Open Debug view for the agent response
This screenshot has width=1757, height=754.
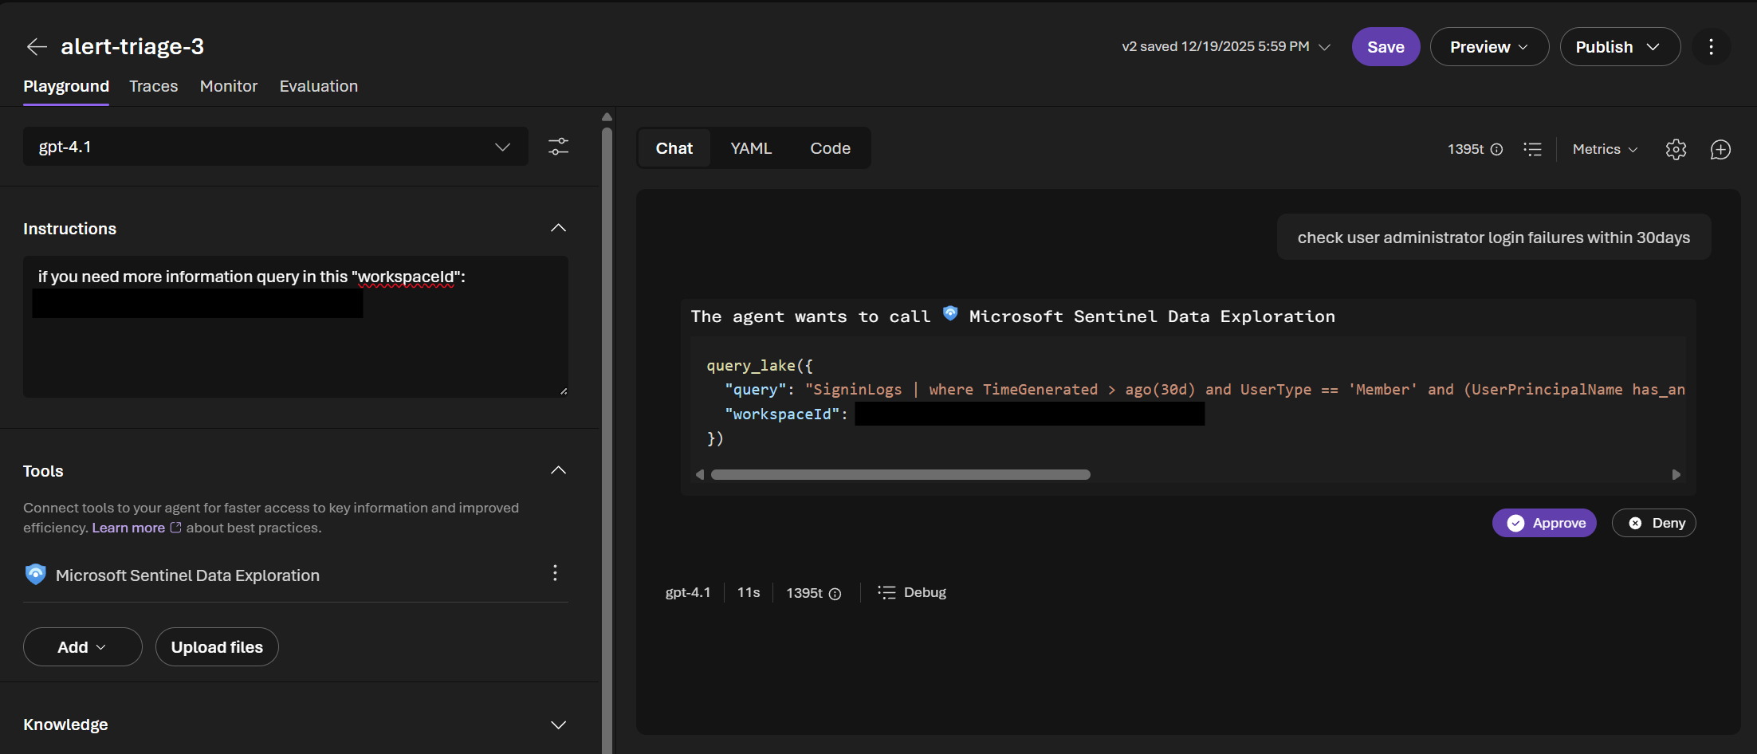pos(912,592)
